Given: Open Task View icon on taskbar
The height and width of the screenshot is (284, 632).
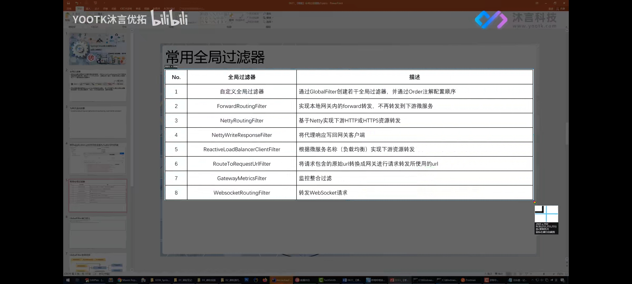Looking at the screenshot, I should coord(77,280).
